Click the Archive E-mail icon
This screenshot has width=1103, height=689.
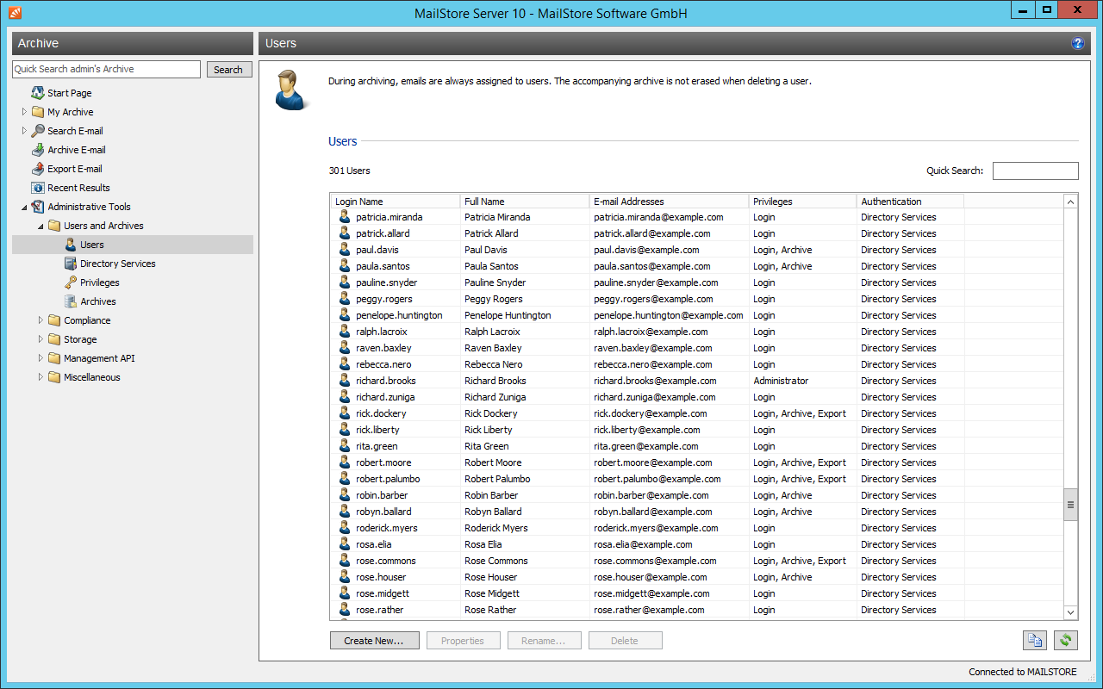38,150
